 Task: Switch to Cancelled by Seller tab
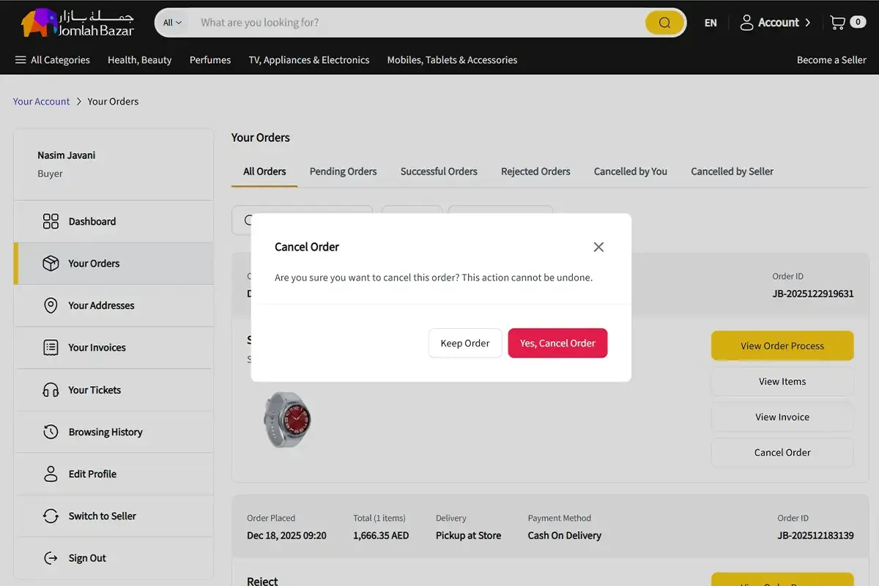pos(732,171)
